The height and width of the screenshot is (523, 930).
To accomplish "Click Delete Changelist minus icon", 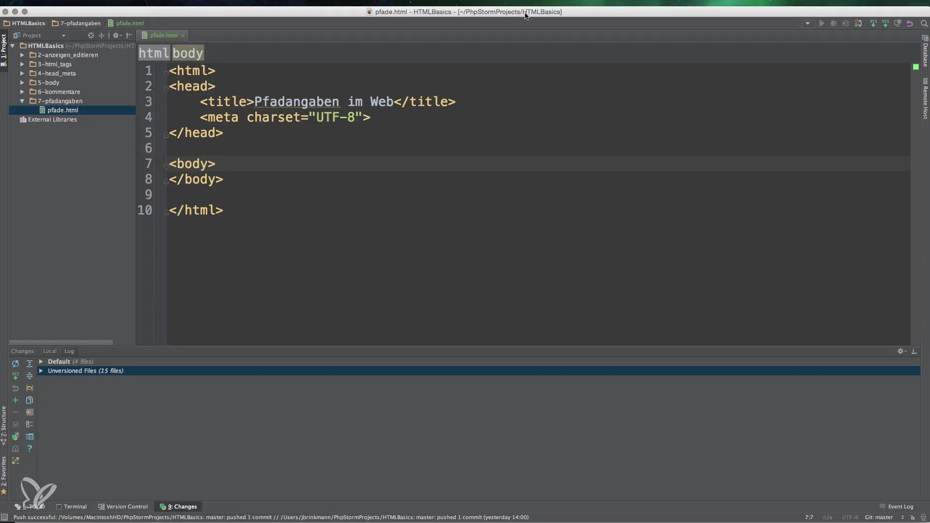I will tap(15, 412).
